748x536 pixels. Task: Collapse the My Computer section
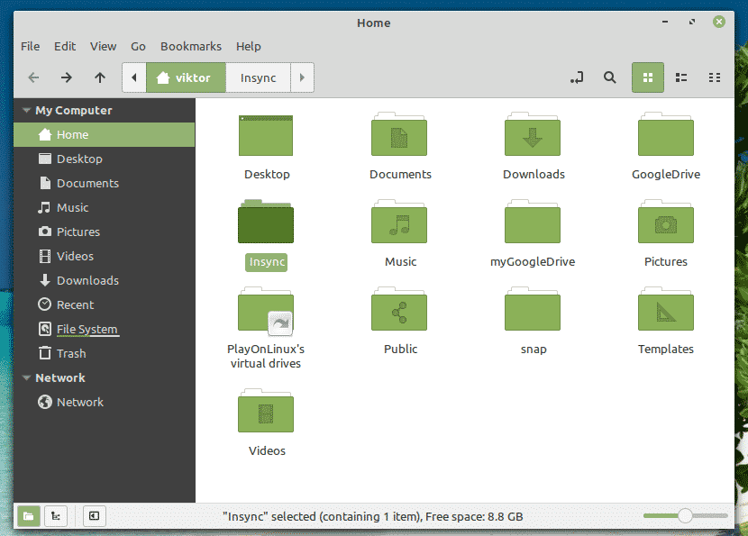click(25, 111)
